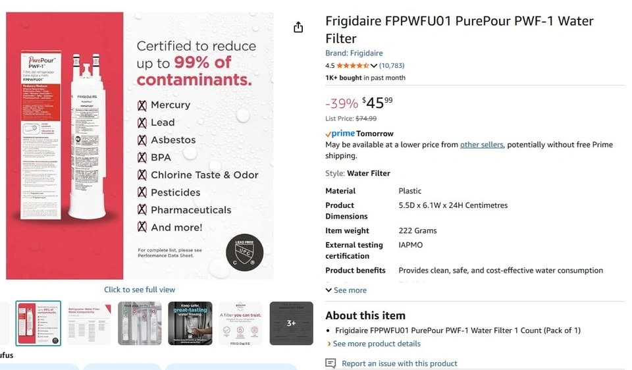The image size is (632, 370).
Task: Click 'Click to see full view' text
Action: coord(140,290)
